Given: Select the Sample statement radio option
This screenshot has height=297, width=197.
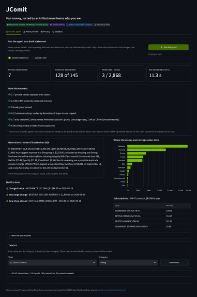Looking at the screenshot, I should coord(18,58).
